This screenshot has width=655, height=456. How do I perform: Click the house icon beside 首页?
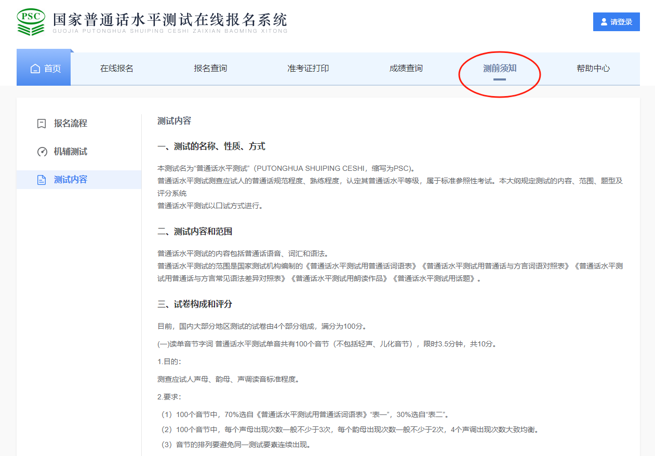[x=35, y=69]
